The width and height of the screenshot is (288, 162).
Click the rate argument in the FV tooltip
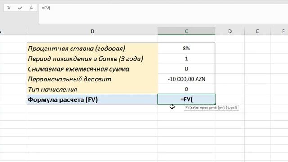click(x=194, y=108)
